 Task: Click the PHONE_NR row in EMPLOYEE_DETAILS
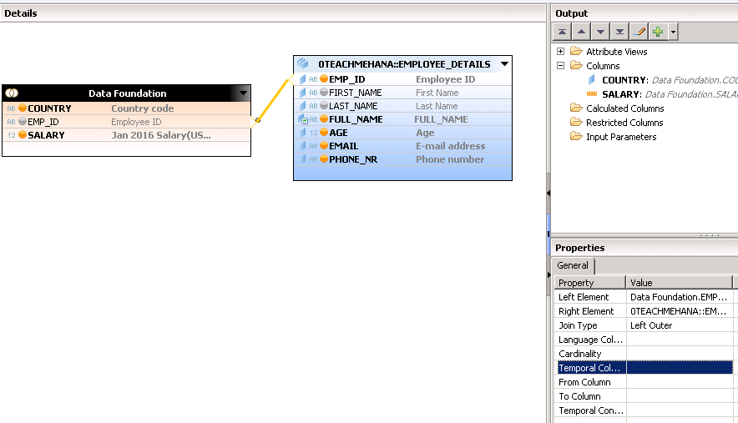coord(403,159)
